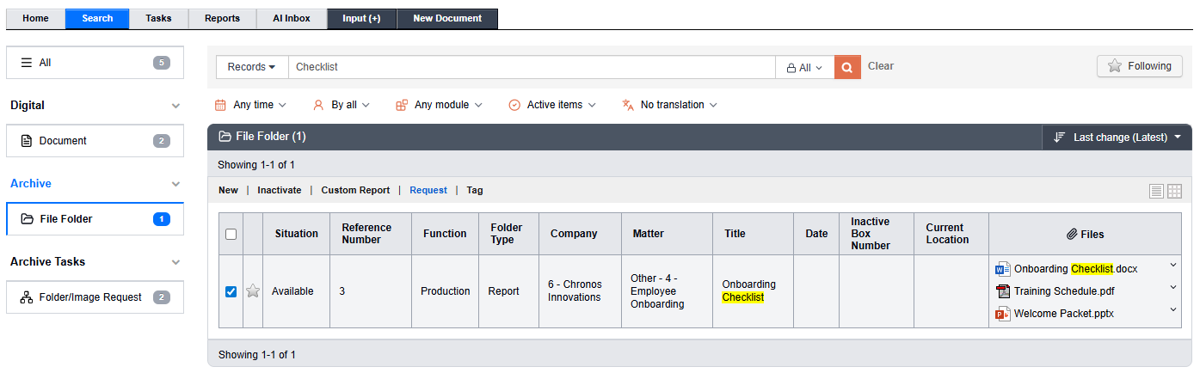1200x373 pixels.
Task: Open the Input (+) tab
Action: pyautogui.click(x=361, y=19)
